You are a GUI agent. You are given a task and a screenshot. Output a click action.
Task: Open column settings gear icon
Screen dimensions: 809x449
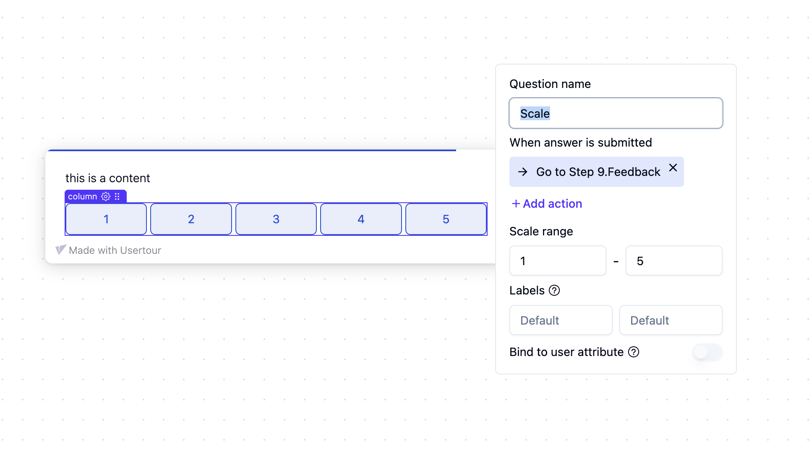click(106, 196)
